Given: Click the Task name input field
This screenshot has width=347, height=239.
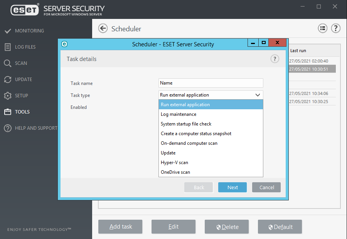Looking at the screenshot, I should click(x=211, y=83).
